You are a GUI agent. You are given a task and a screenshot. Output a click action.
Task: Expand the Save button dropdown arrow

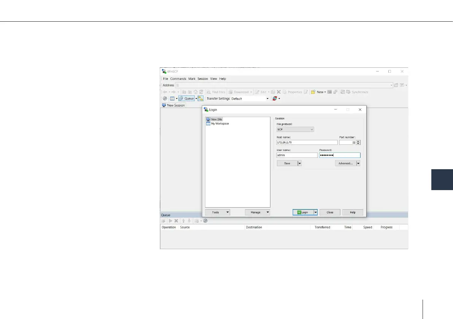click(x=299, y=163)
